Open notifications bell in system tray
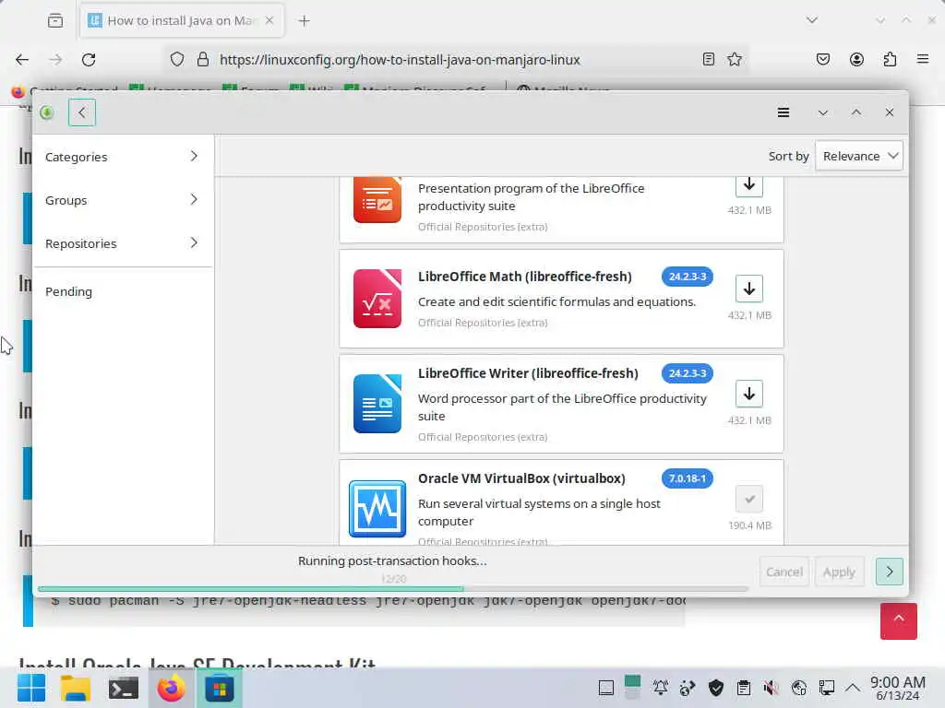945x708 pixels. 660,688
